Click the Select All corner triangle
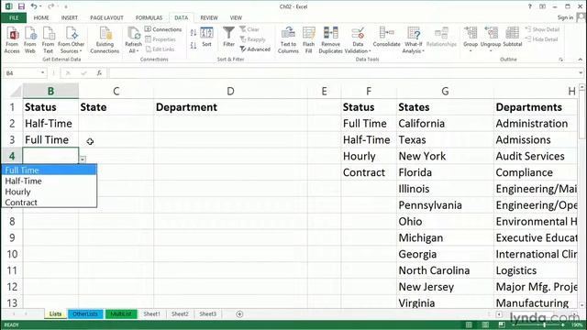Viewport: 587px width, 330px height. (15, 92)
